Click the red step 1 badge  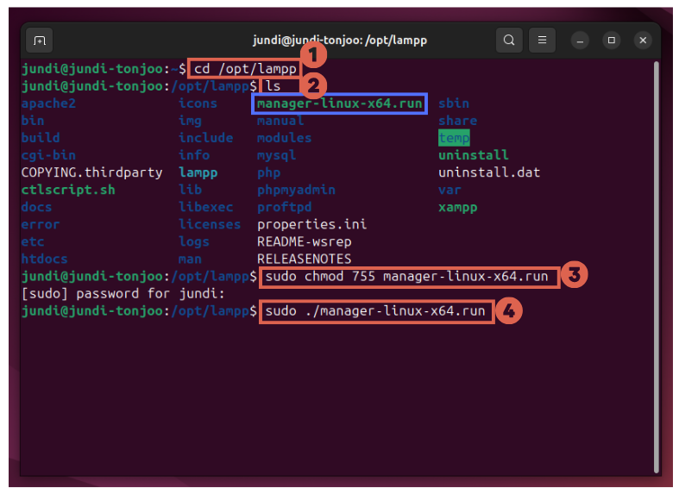(x=315, y=57)
